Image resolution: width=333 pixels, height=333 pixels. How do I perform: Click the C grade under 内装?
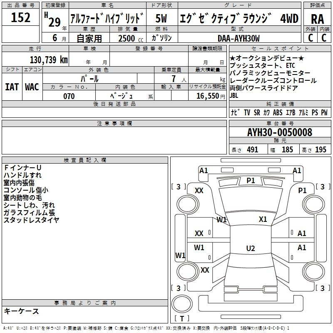[x=324, y=38]
